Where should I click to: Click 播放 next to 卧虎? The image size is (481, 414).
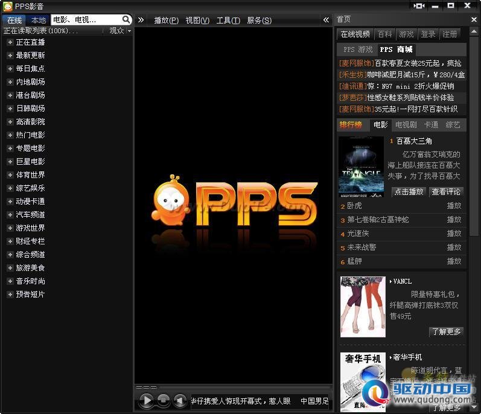point(454,206)
